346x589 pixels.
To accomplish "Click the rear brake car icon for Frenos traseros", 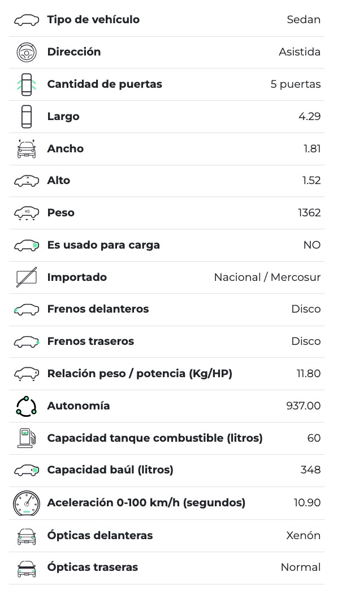I will (x=27, y=342).
